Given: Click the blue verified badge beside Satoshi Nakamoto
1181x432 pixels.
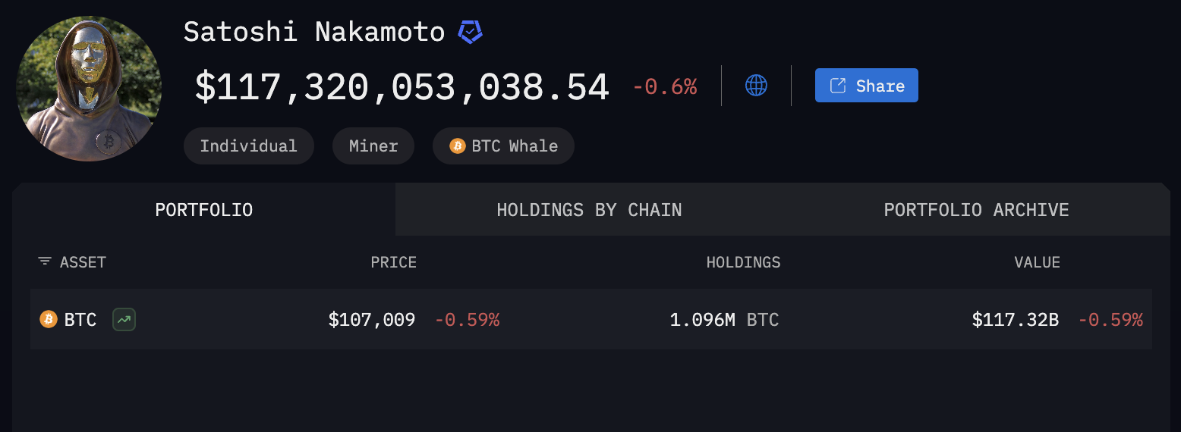Looking at the screenshot, I should [471, 32].
